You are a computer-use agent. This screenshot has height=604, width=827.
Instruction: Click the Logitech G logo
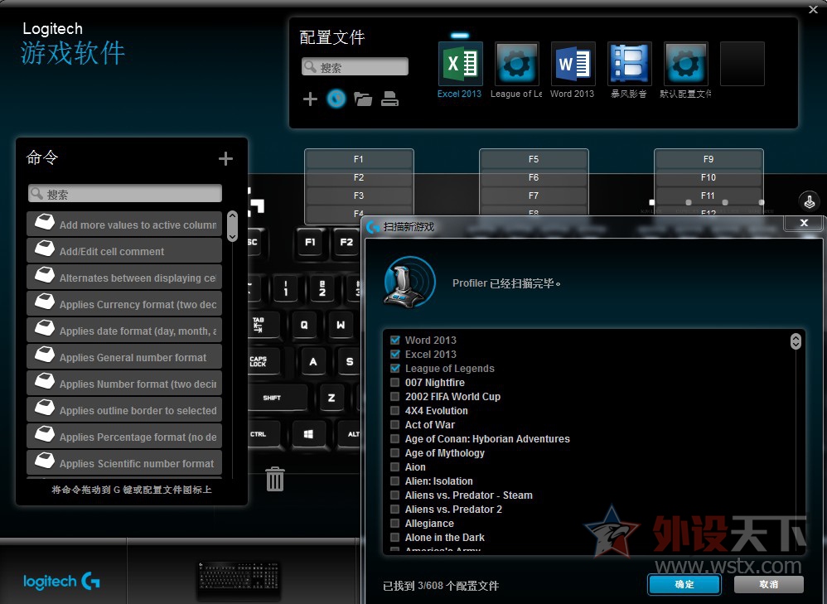click(61, 581)
